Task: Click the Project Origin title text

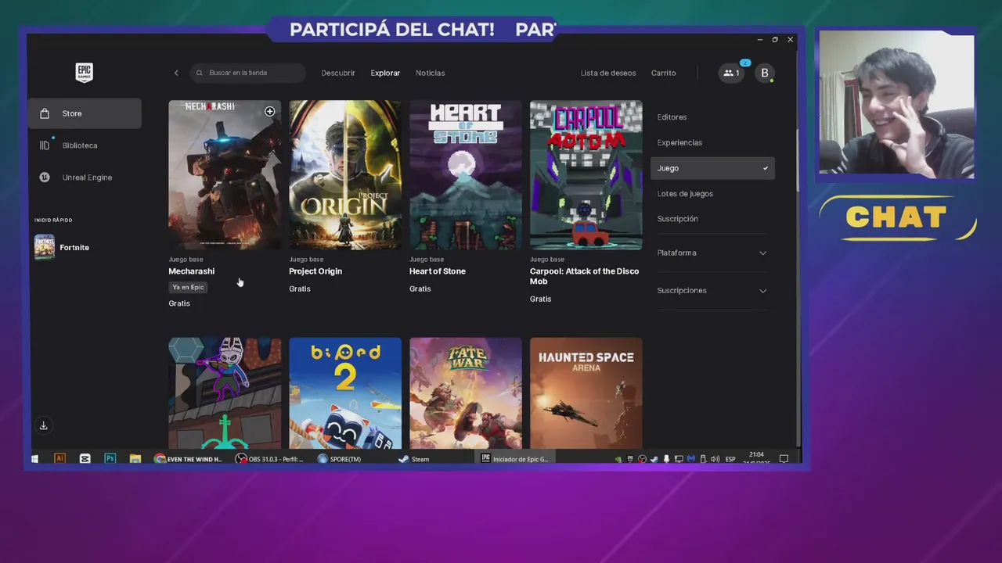Action: click(x=315, y=271)
